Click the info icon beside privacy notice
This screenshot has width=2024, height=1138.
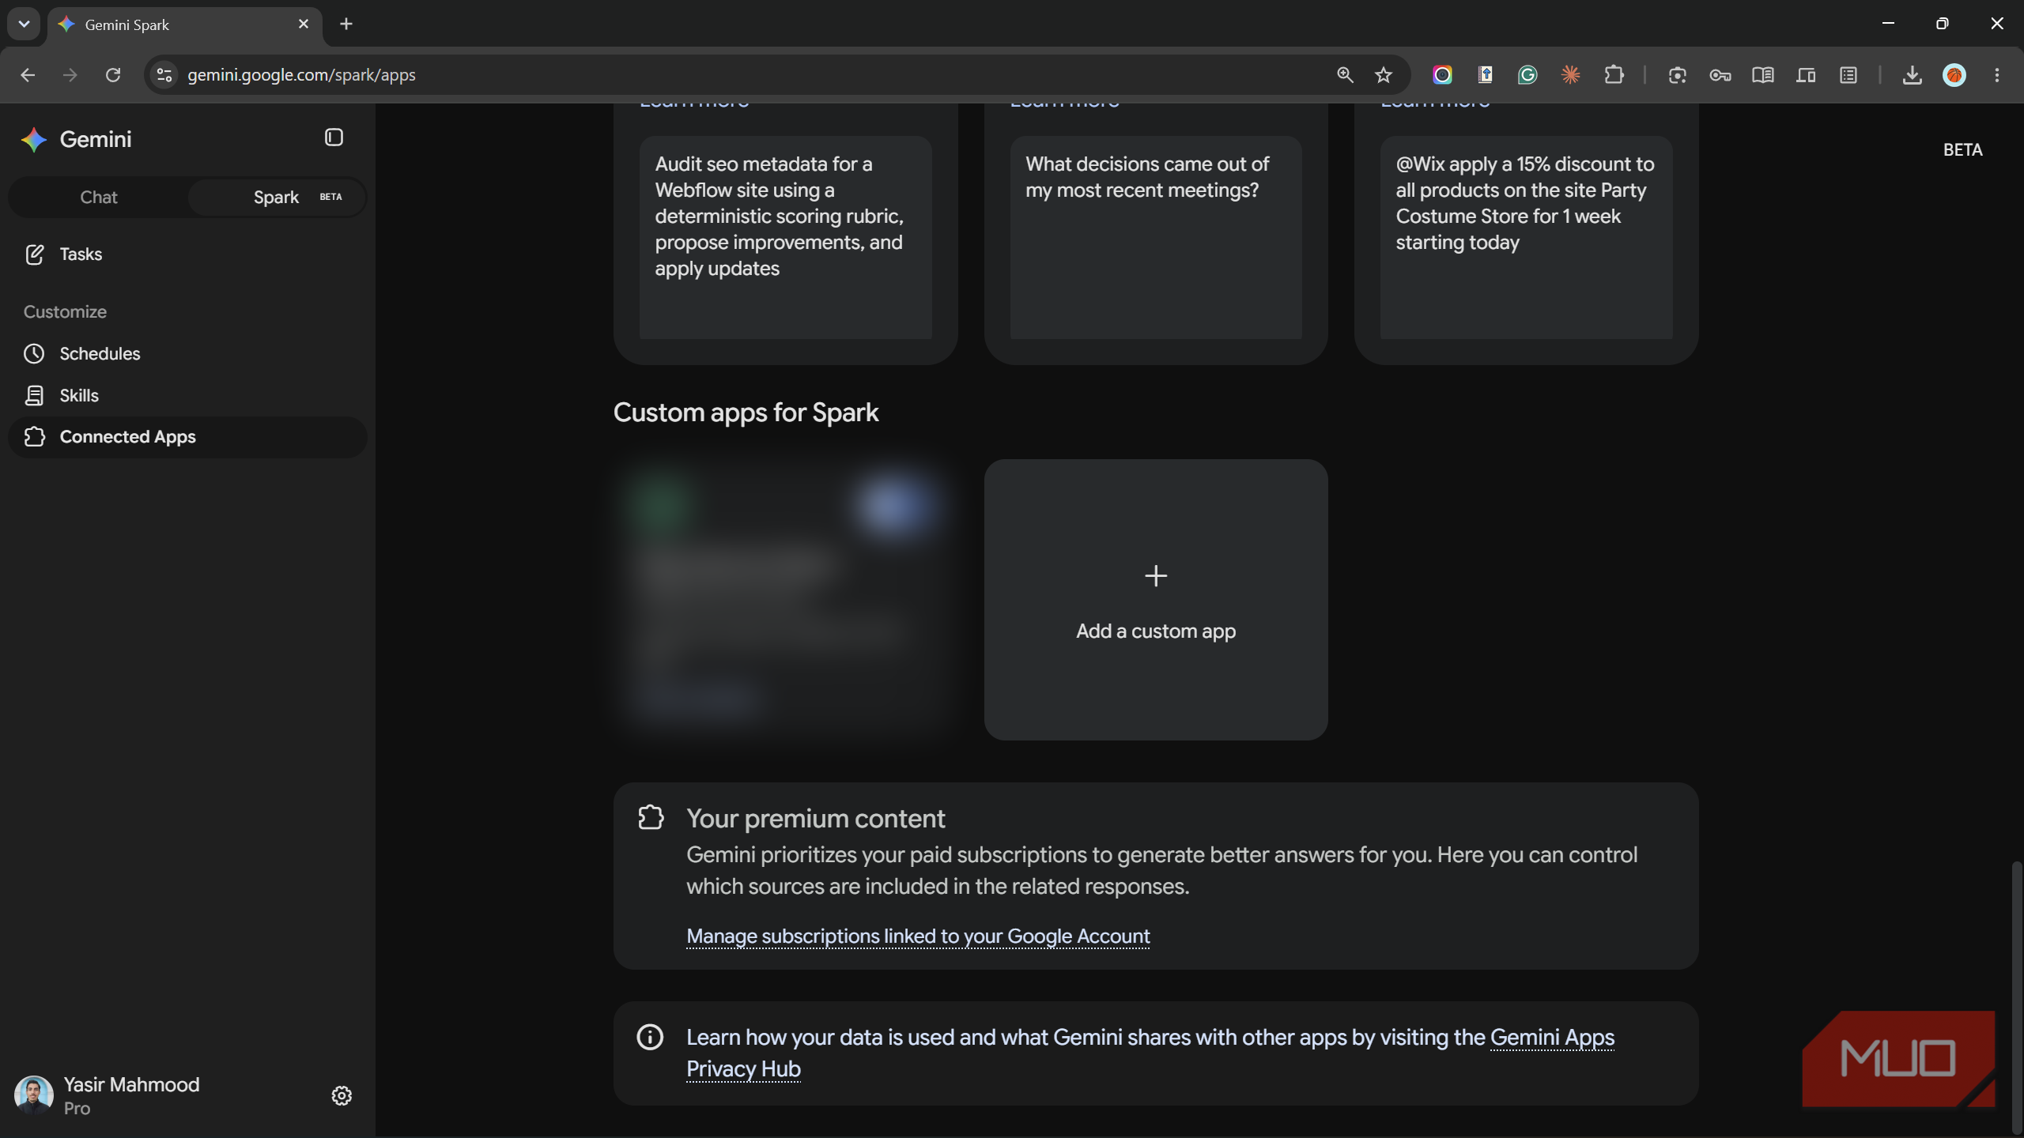click(x=650, y=1037)
